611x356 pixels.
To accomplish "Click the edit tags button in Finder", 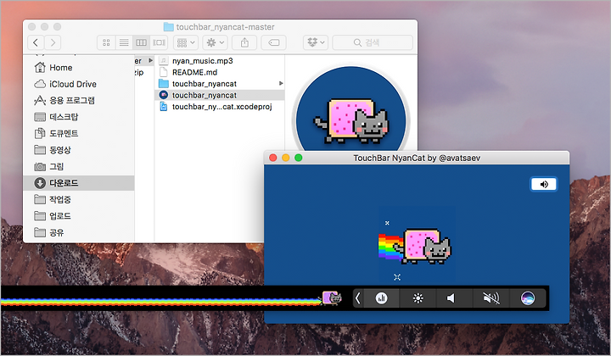I will pyautogui.click(x=273, y=42).
